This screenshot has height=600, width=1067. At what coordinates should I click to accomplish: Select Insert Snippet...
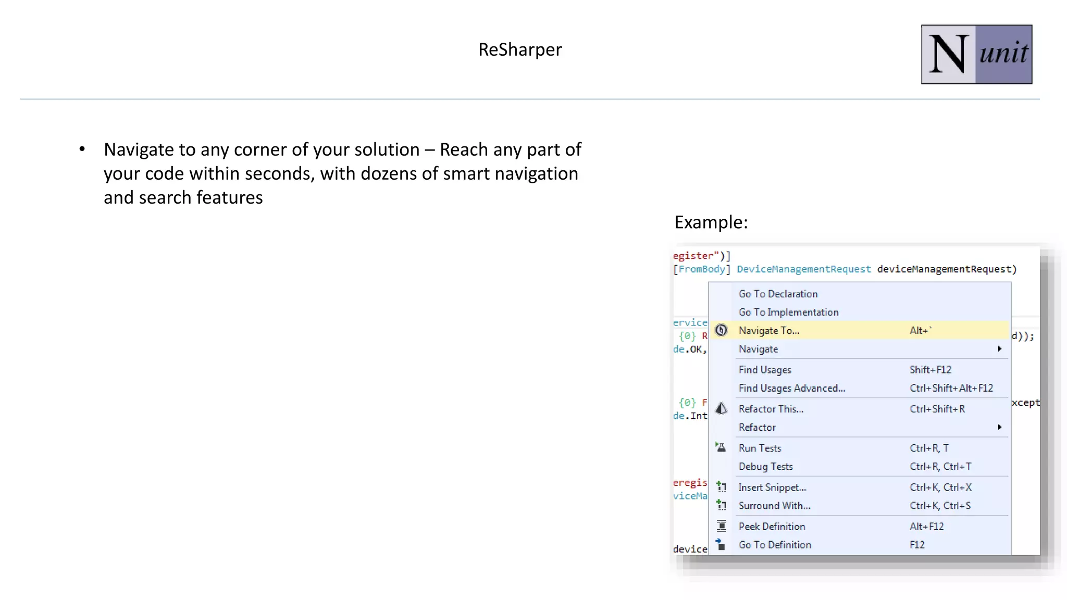859,488
